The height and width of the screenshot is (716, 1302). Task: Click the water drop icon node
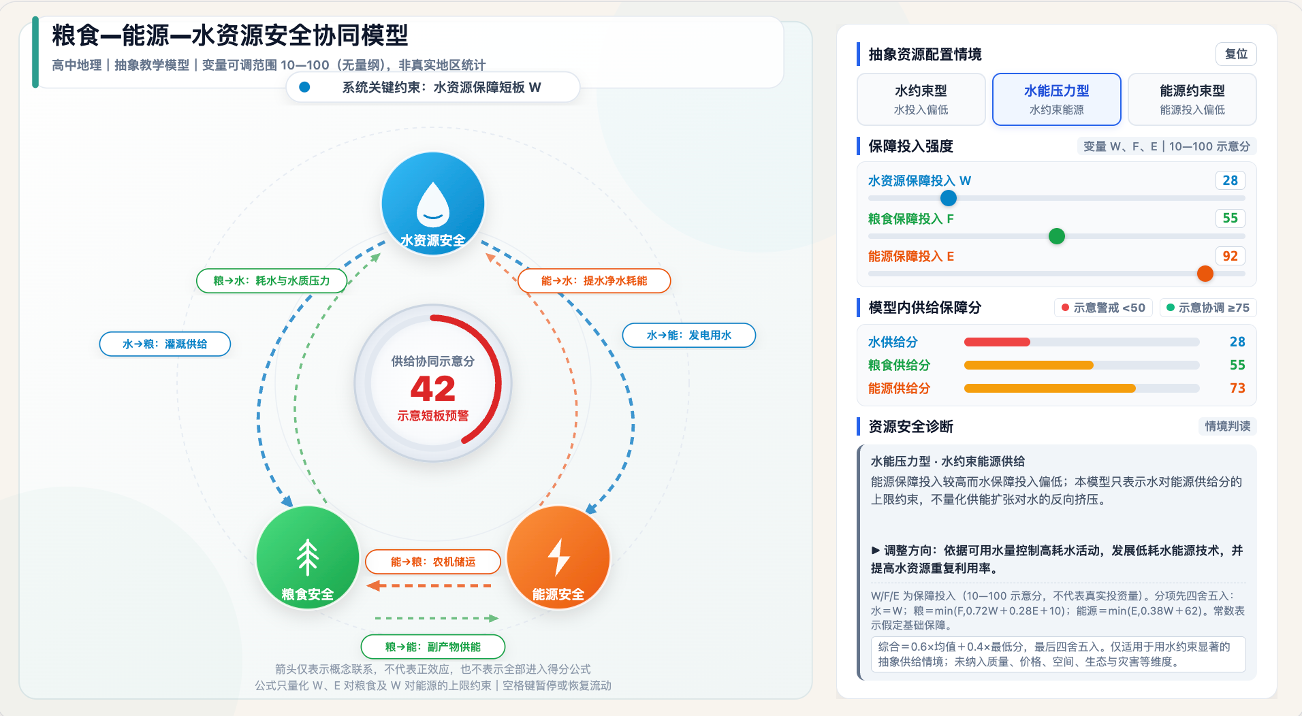[433, 204]
